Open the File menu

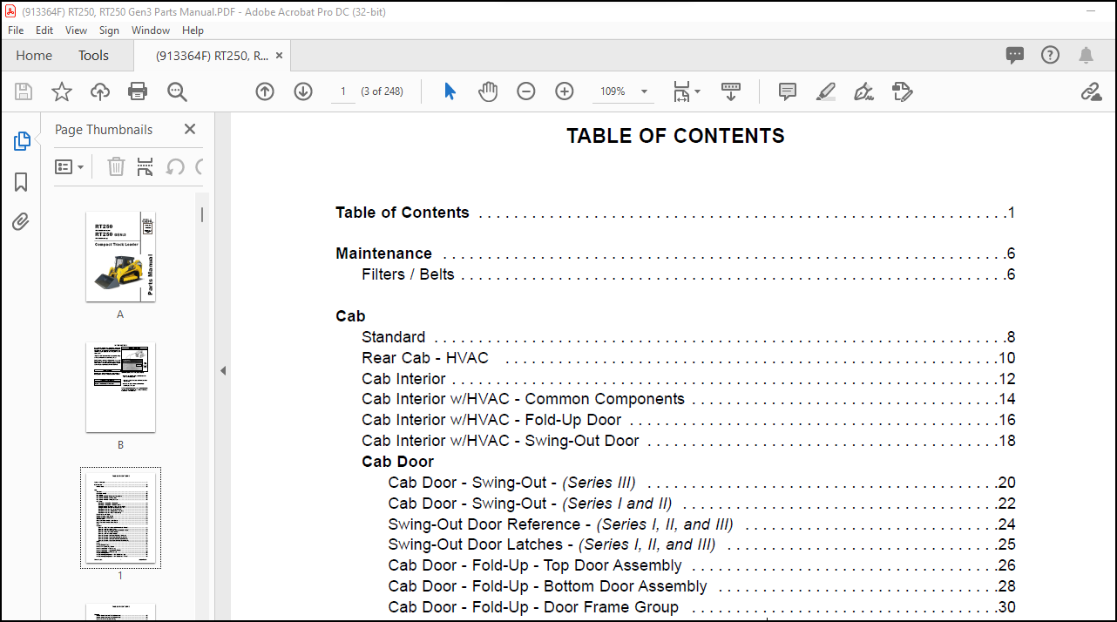16,30
